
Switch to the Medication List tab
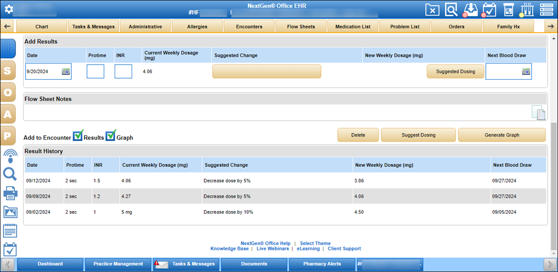click(353, 26)
